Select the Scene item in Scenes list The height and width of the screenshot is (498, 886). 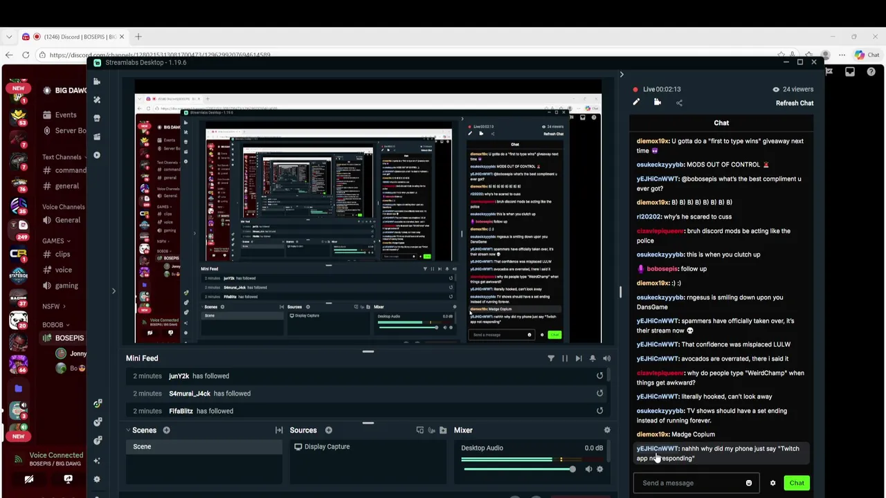coord(205,447)
